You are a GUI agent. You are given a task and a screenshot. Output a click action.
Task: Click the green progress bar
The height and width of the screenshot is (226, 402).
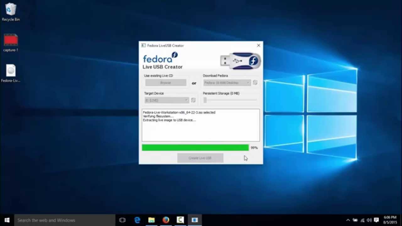(195, 148)
